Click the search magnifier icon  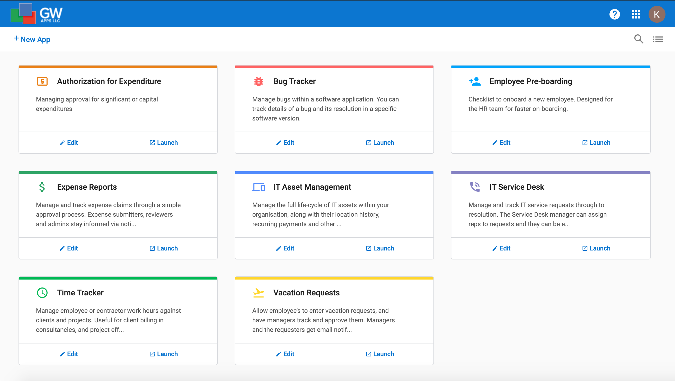pyautogui.click(x=639, y=39)
